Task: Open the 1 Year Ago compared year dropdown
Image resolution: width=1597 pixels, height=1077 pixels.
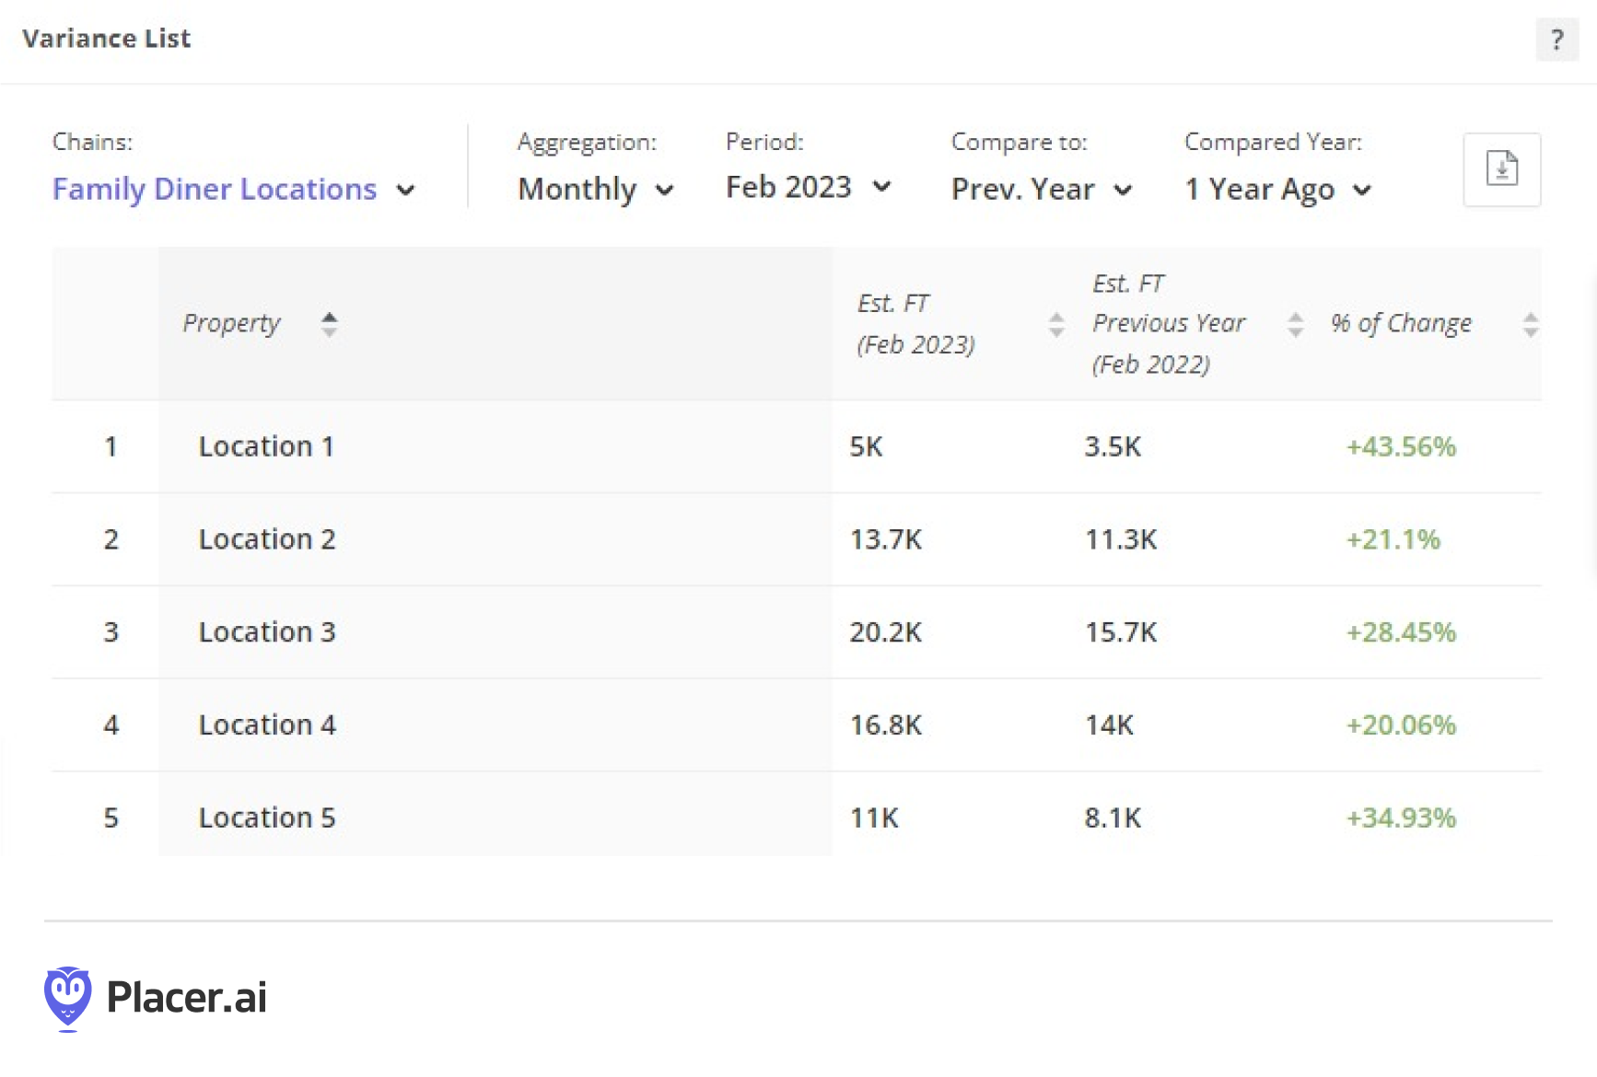Action: (1278, 190)
